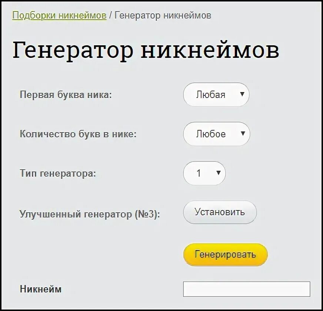Open the first letter dropdown showing Любая
323x311 pixels.
(216, 95)
